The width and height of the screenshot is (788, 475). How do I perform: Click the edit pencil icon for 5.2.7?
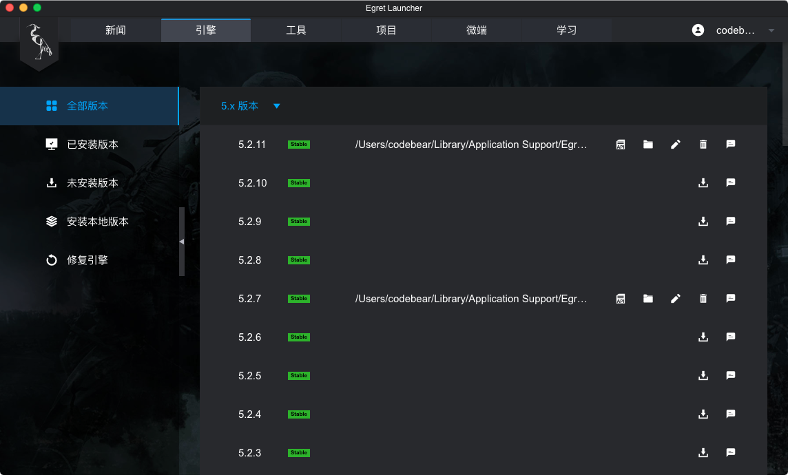tap(676, 299)
